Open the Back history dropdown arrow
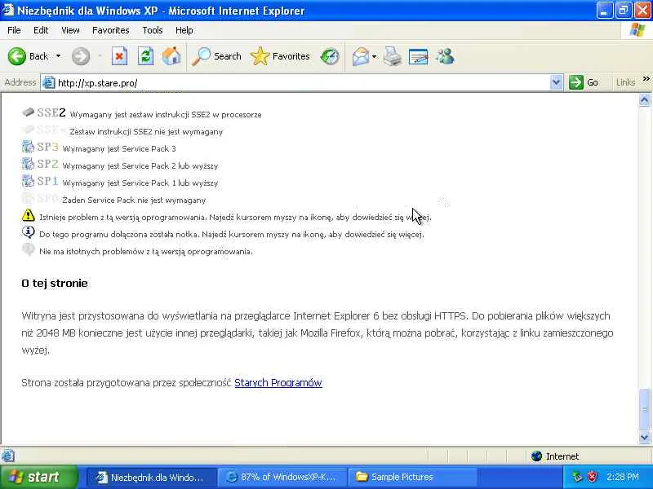The width and height of the screenshot is (653, 489). 58,56
